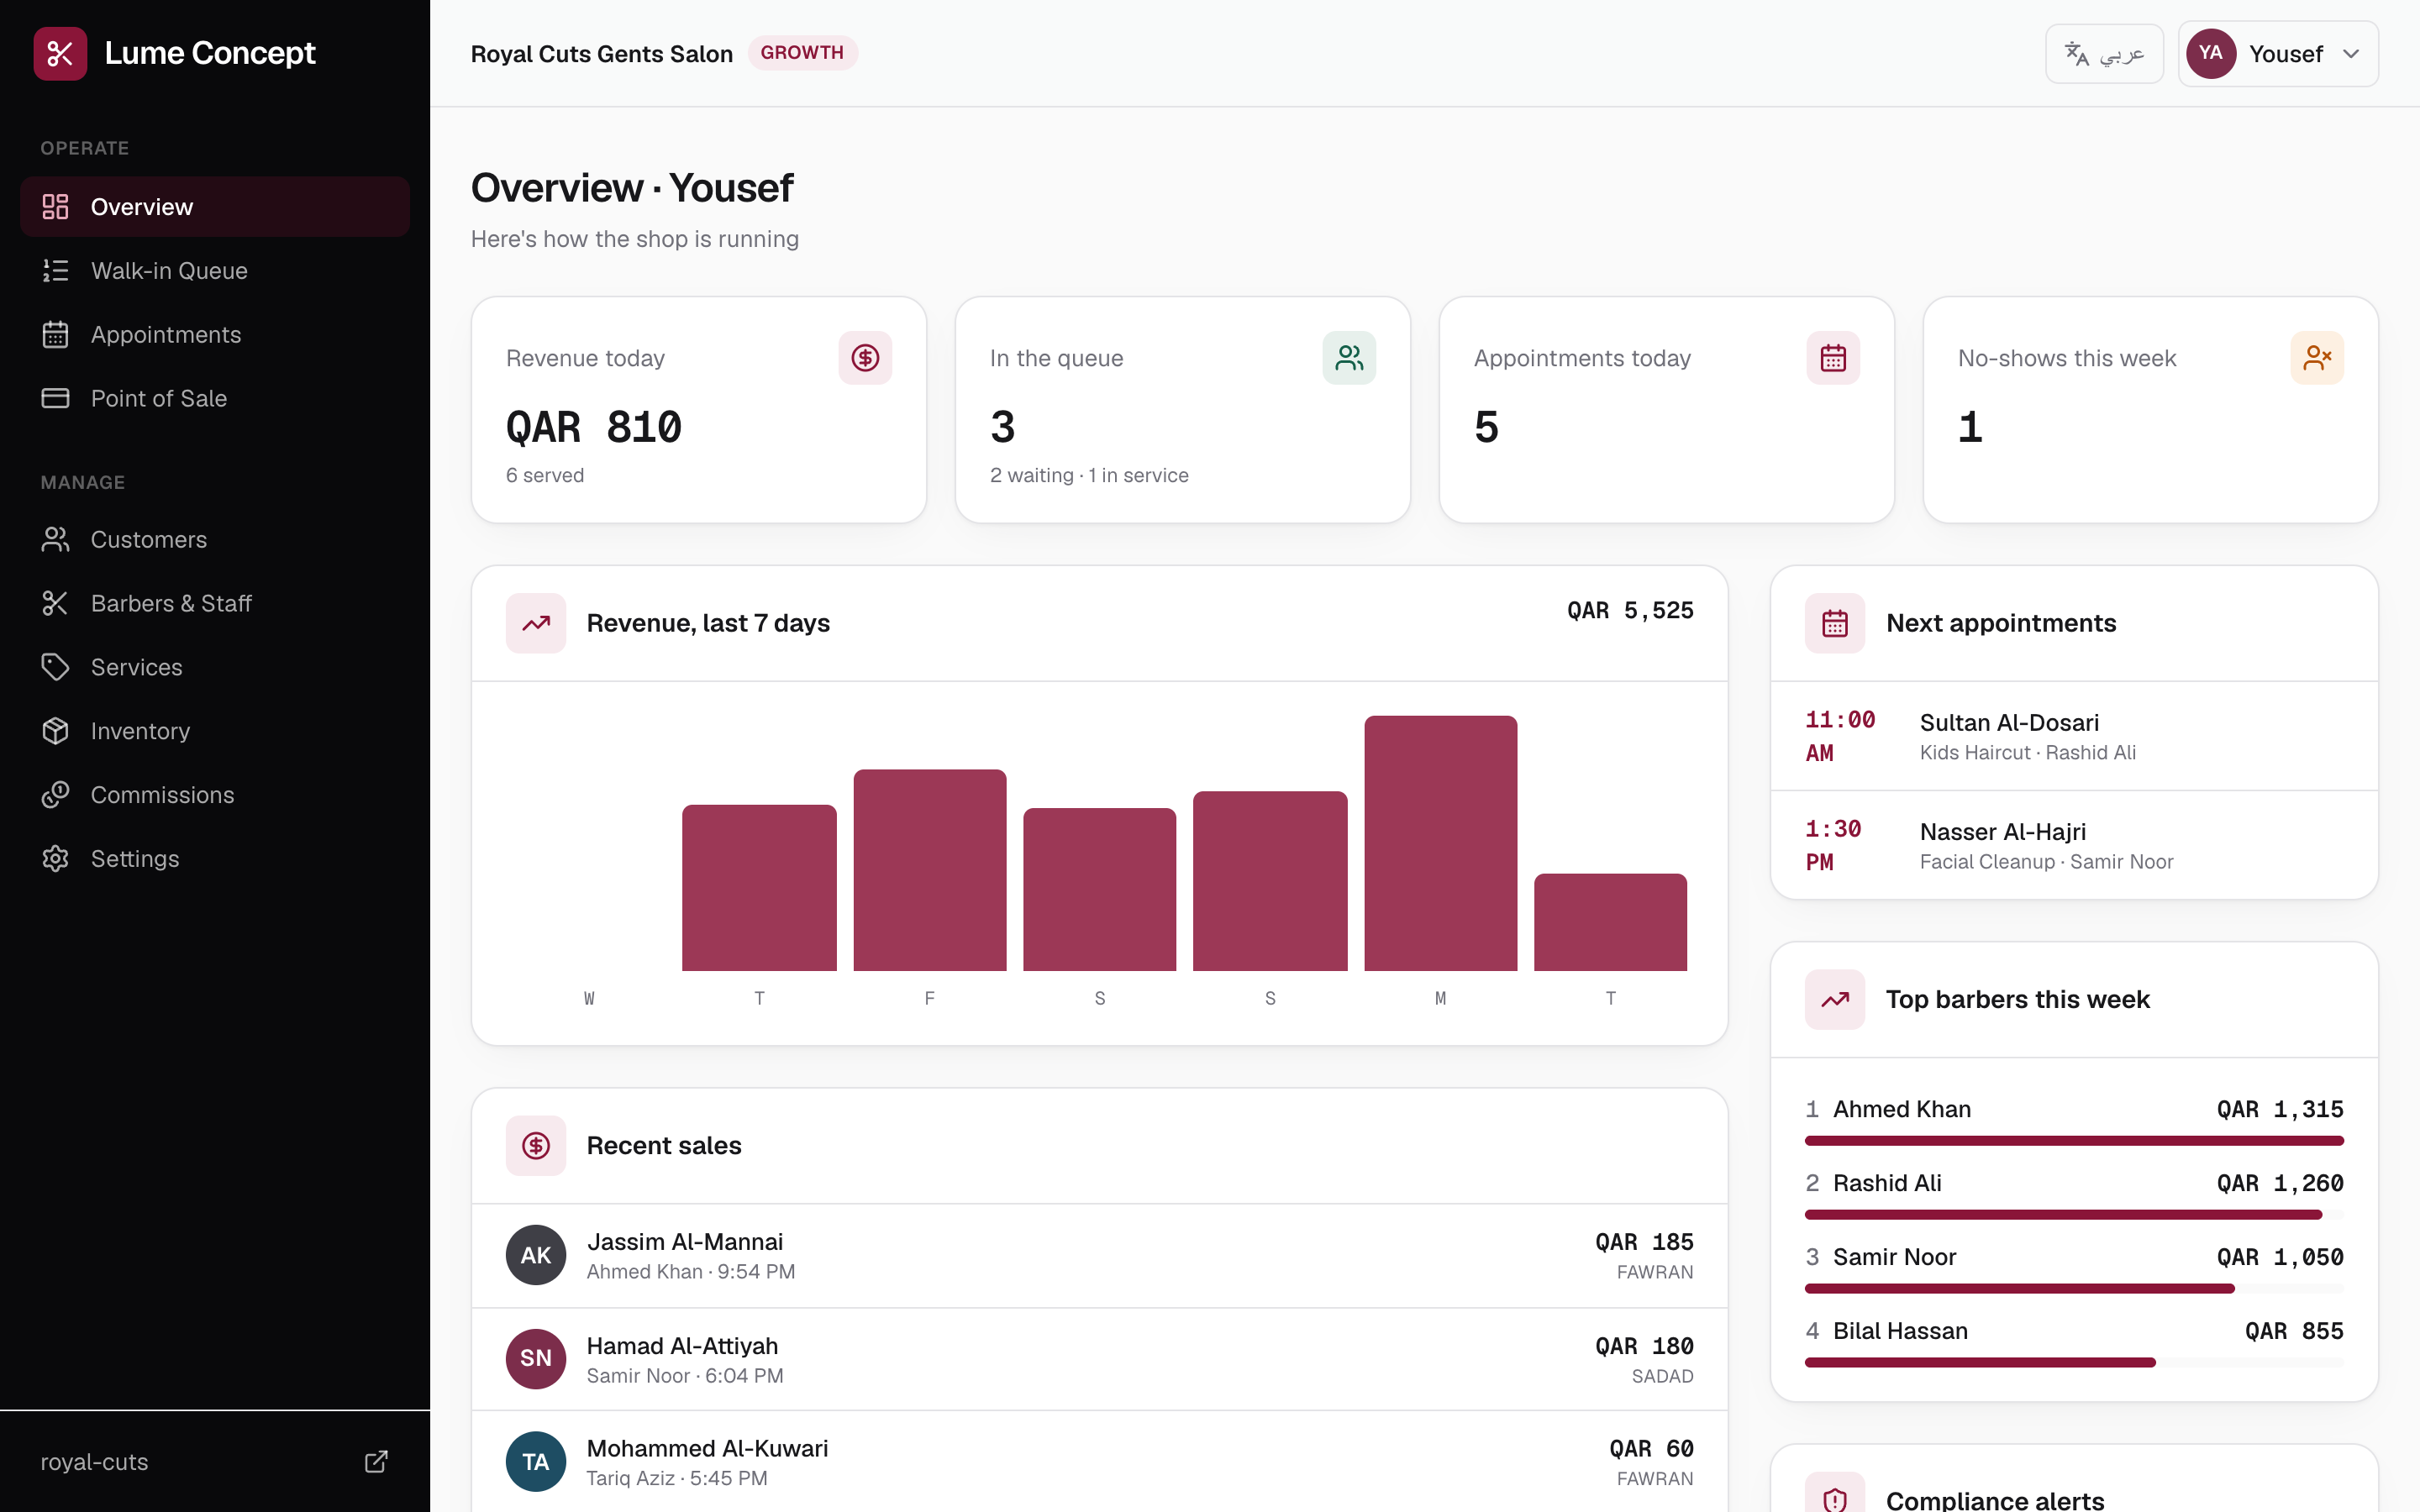
Task: Click the Overview grid icon in sidebar
Action: 55,207
